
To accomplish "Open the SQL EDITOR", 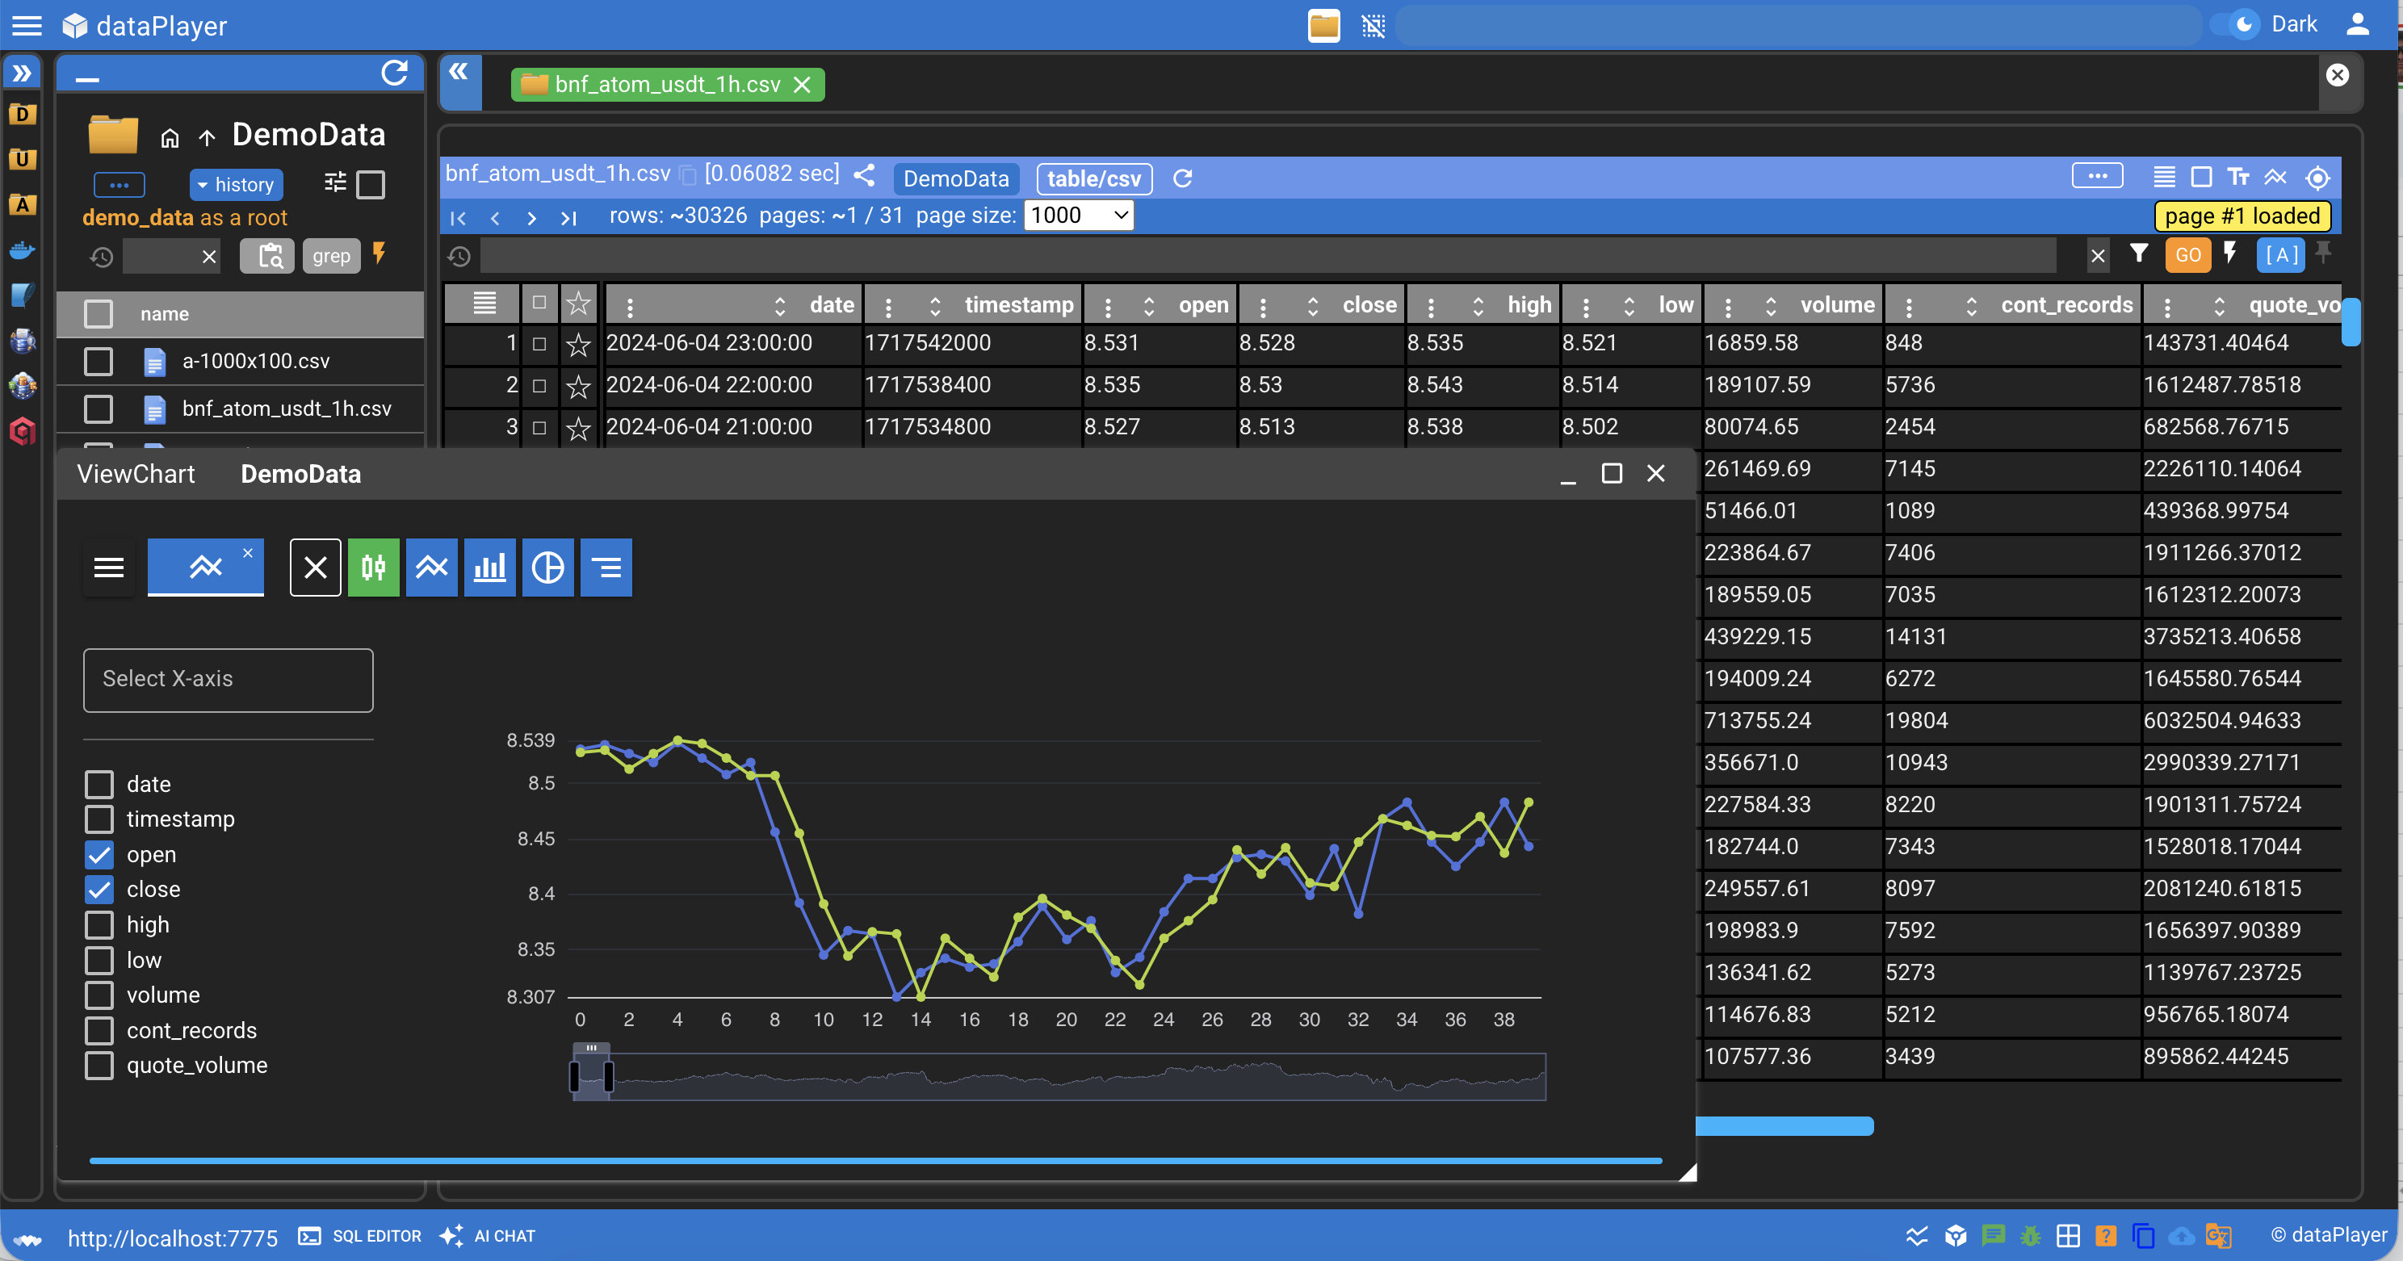I will pos(360,1236).
